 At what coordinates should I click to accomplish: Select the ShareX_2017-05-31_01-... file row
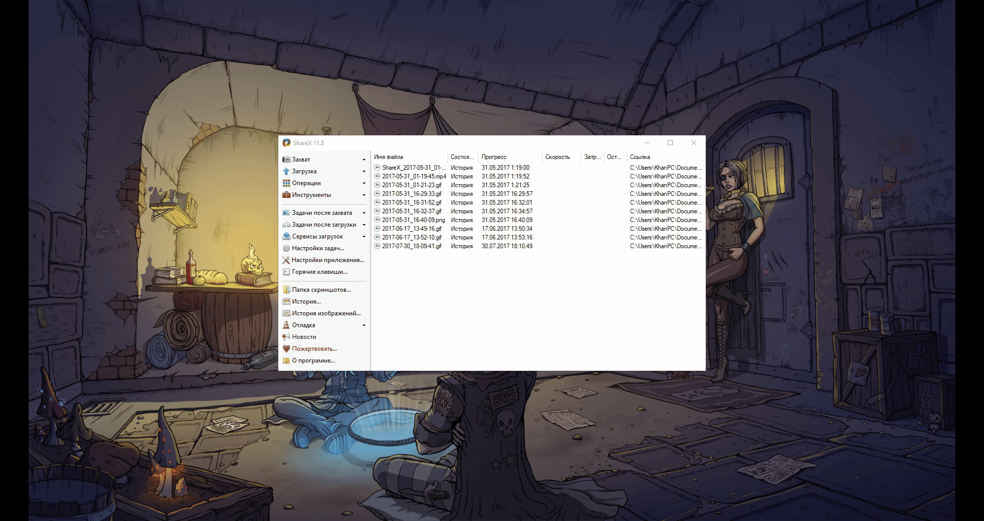(538, 168)
